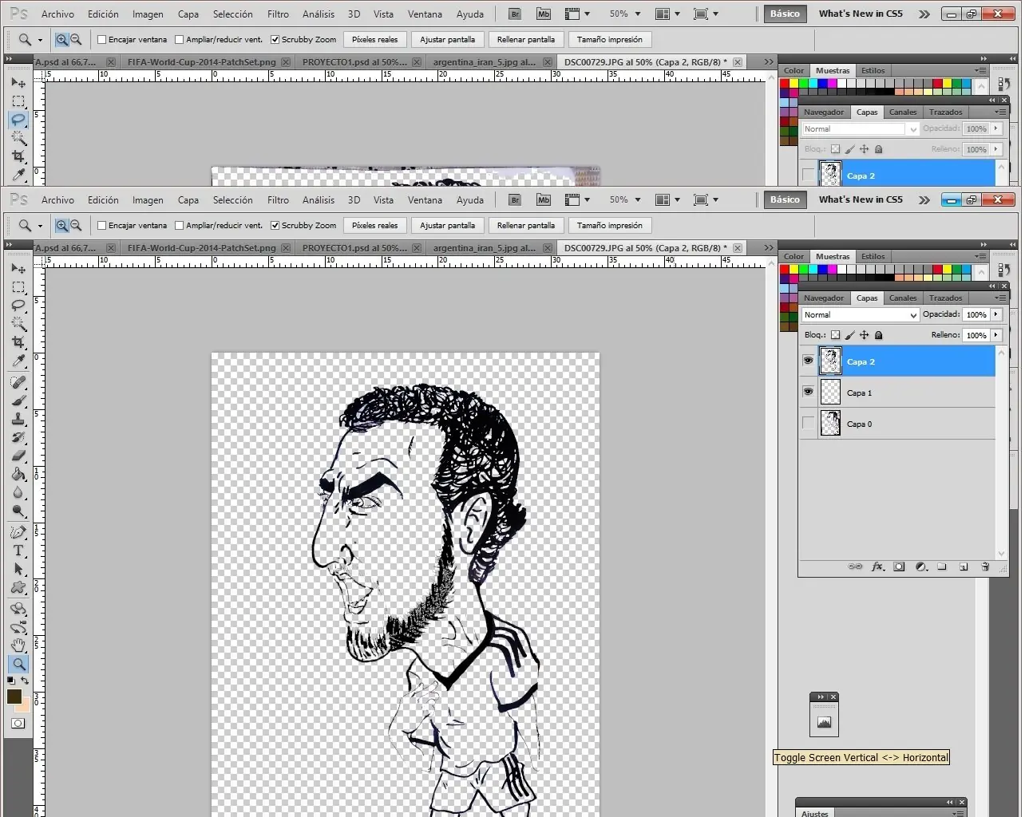Select the Spot Healing Brush tool
The height and width of the screenshot is (817, 1025).
18,383
